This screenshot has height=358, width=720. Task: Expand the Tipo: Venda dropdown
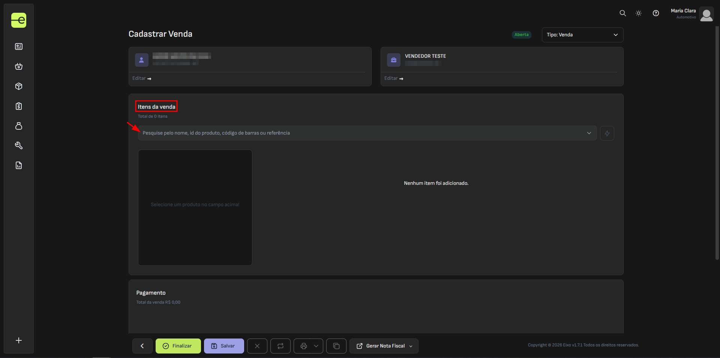582,35
